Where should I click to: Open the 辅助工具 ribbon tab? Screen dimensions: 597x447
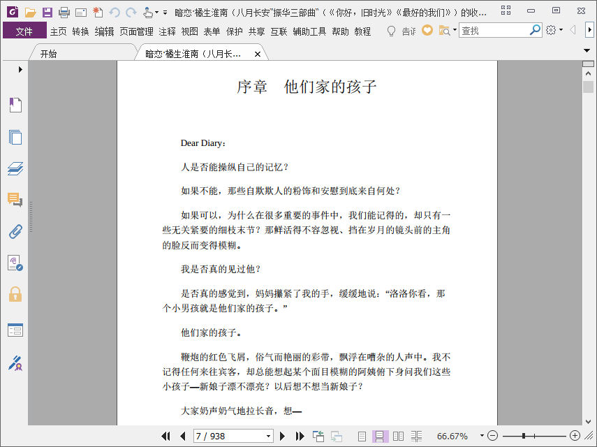[x=309, y=31]
